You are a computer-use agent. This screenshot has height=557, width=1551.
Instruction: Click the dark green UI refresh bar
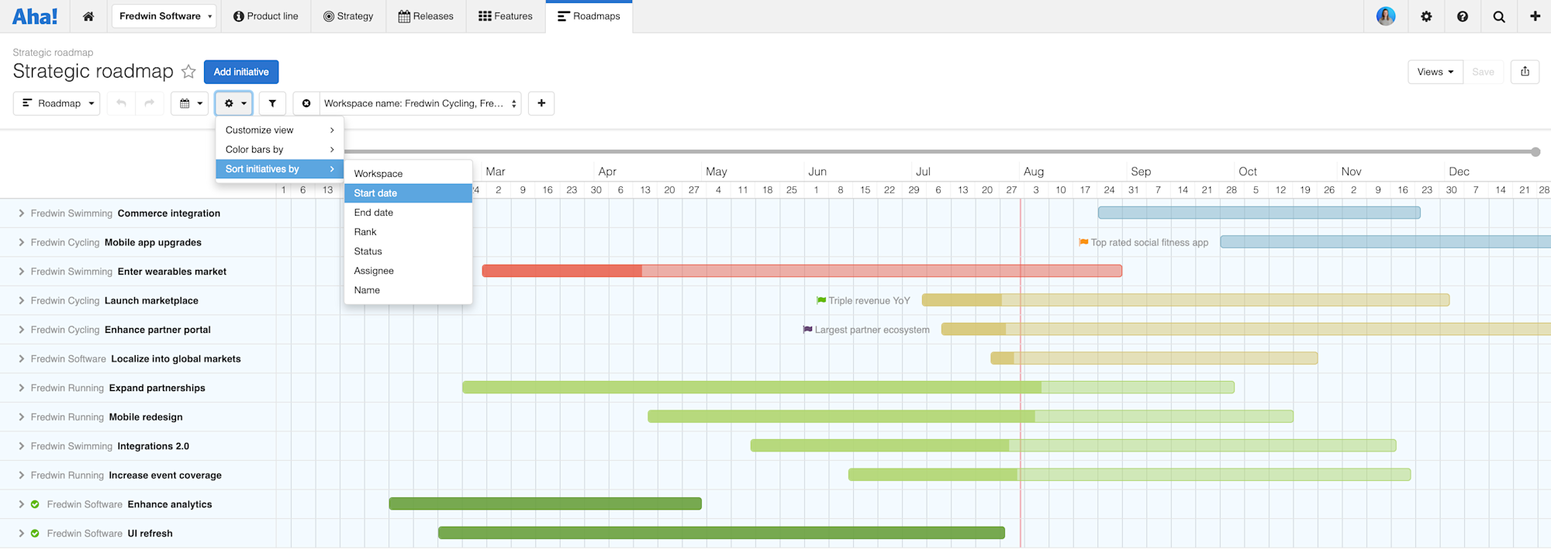coord(721,533)
